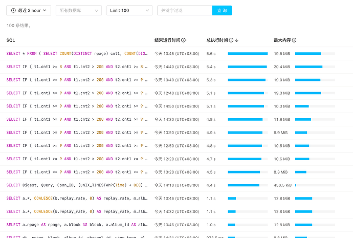Click the chevron arrow in the Limit 100 selector
353x238 pixels.
coord(148,10)
